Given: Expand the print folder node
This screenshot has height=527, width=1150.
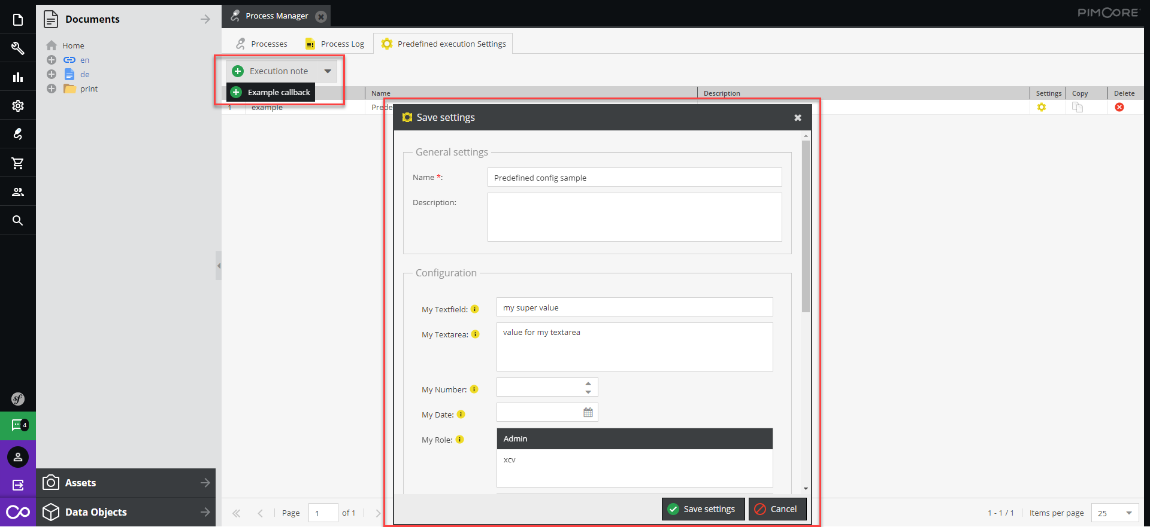Looking at the screenshot, I should click(52, 89).
